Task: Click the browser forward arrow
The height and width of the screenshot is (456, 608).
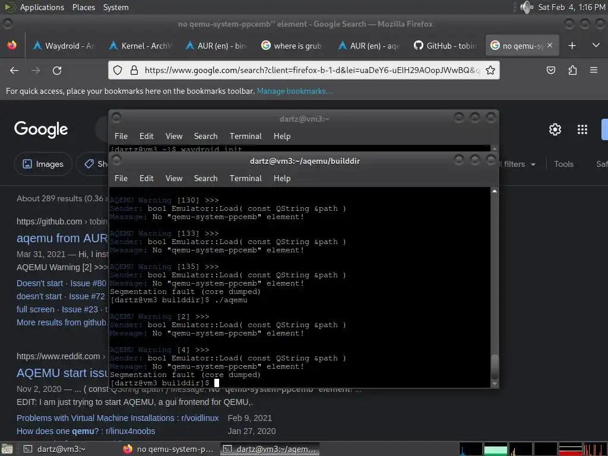Action: (36, 70)
